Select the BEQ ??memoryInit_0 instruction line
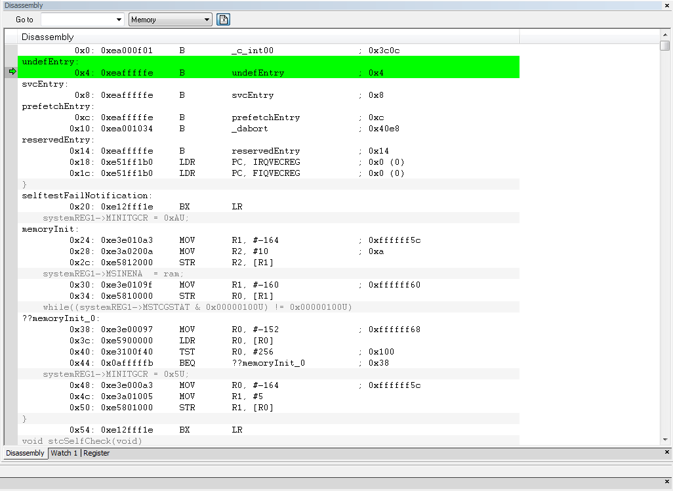The width and height of the screenshot is (673, 491). pos(268,363)
